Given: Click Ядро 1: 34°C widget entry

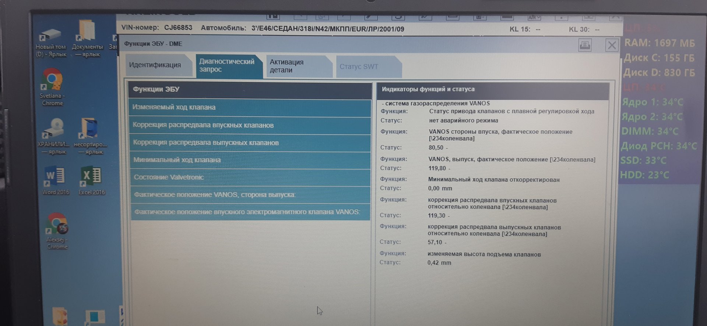Looking at the screenshot, I should pyautogui.click(x=653, y=102).
